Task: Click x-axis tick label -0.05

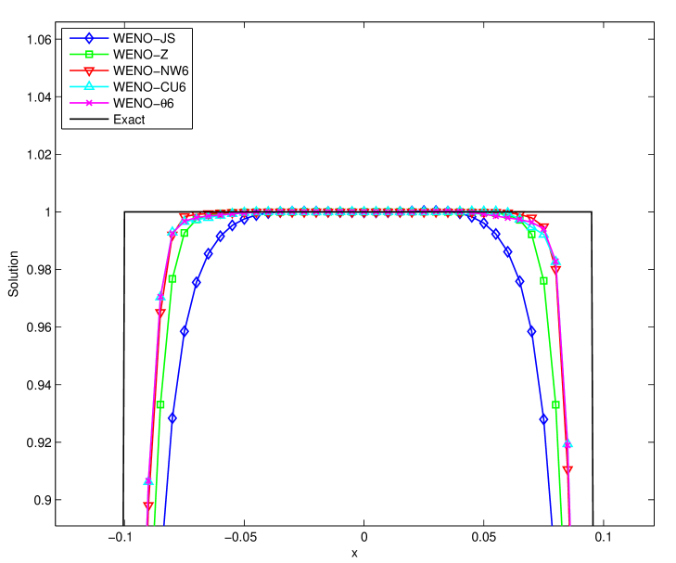Action: [x=240, y=537]
